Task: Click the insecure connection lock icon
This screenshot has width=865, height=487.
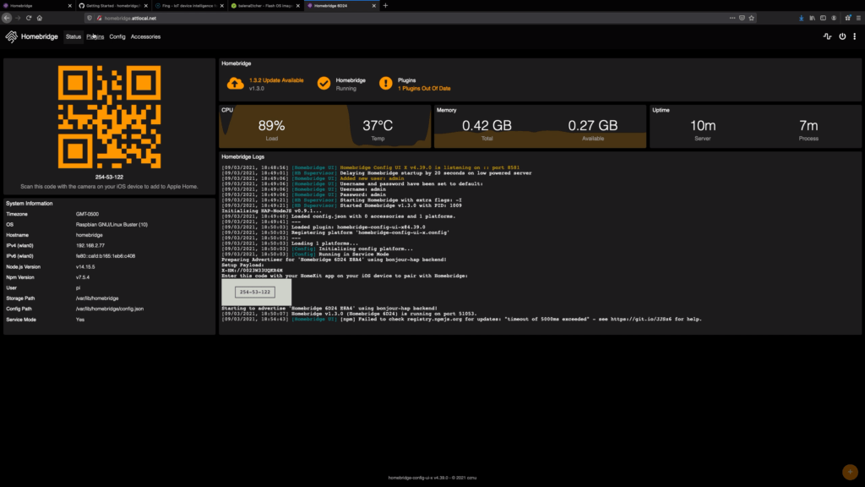Action: pyautogui.click(x=100, y=19)
